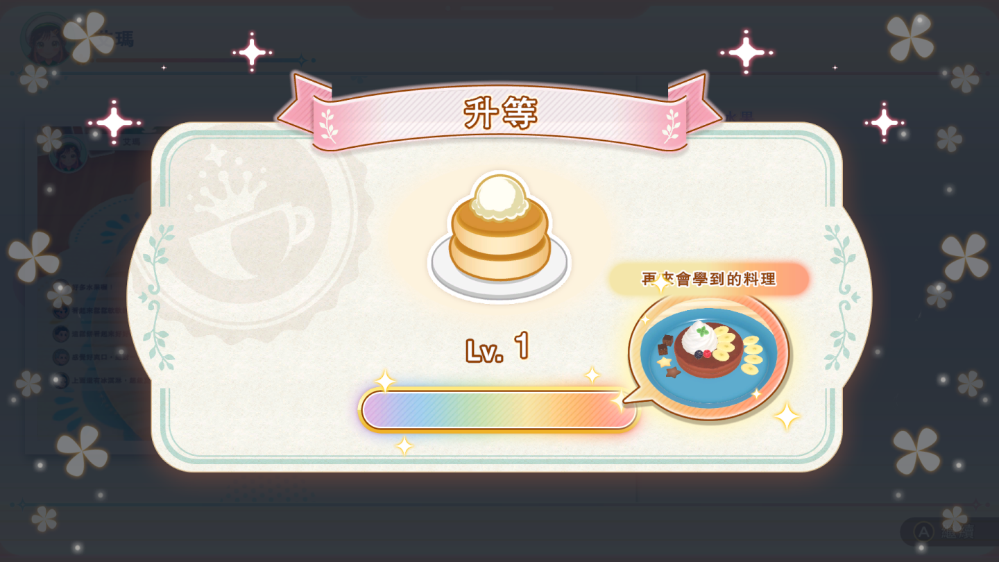Image resolution: width=999 pixels, height=562 pixels.
Task: Click the 升等 level-up ribbon banner
Action: (x=499, y=112)
